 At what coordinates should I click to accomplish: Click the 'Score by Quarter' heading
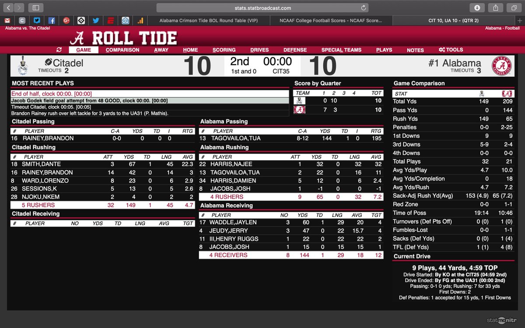pyautogui.click(x=318, y=83)
